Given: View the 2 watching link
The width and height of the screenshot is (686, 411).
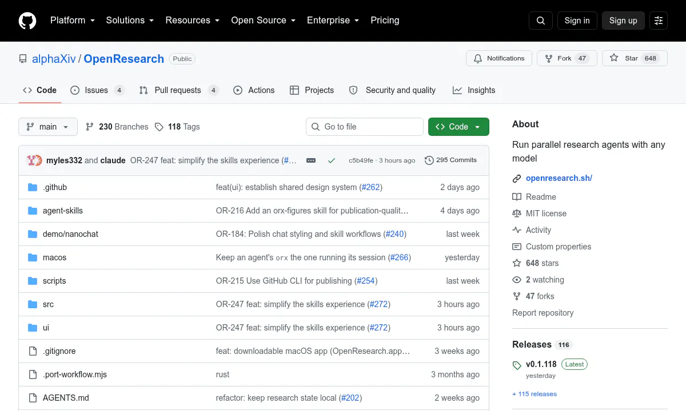Looking at the screenshot, I should click(x=538, y=280).
